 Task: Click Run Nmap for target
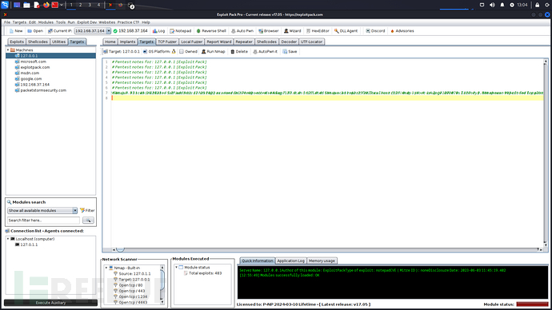coord(213,51)
